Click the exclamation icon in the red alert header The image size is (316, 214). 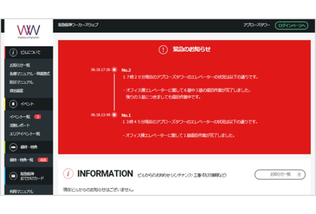[x=163, y=50]
